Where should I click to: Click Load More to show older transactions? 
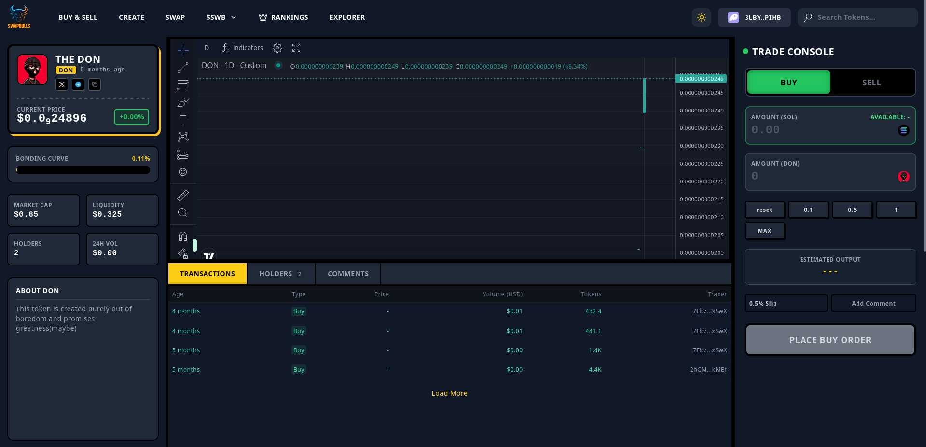pos(449,393)
